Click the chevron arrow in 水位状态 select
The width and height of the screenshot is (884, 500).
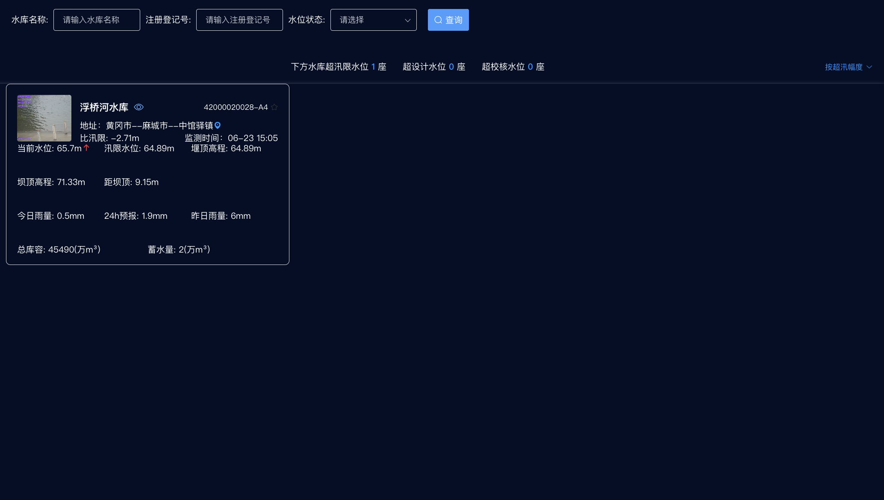(x=407, y=20)
